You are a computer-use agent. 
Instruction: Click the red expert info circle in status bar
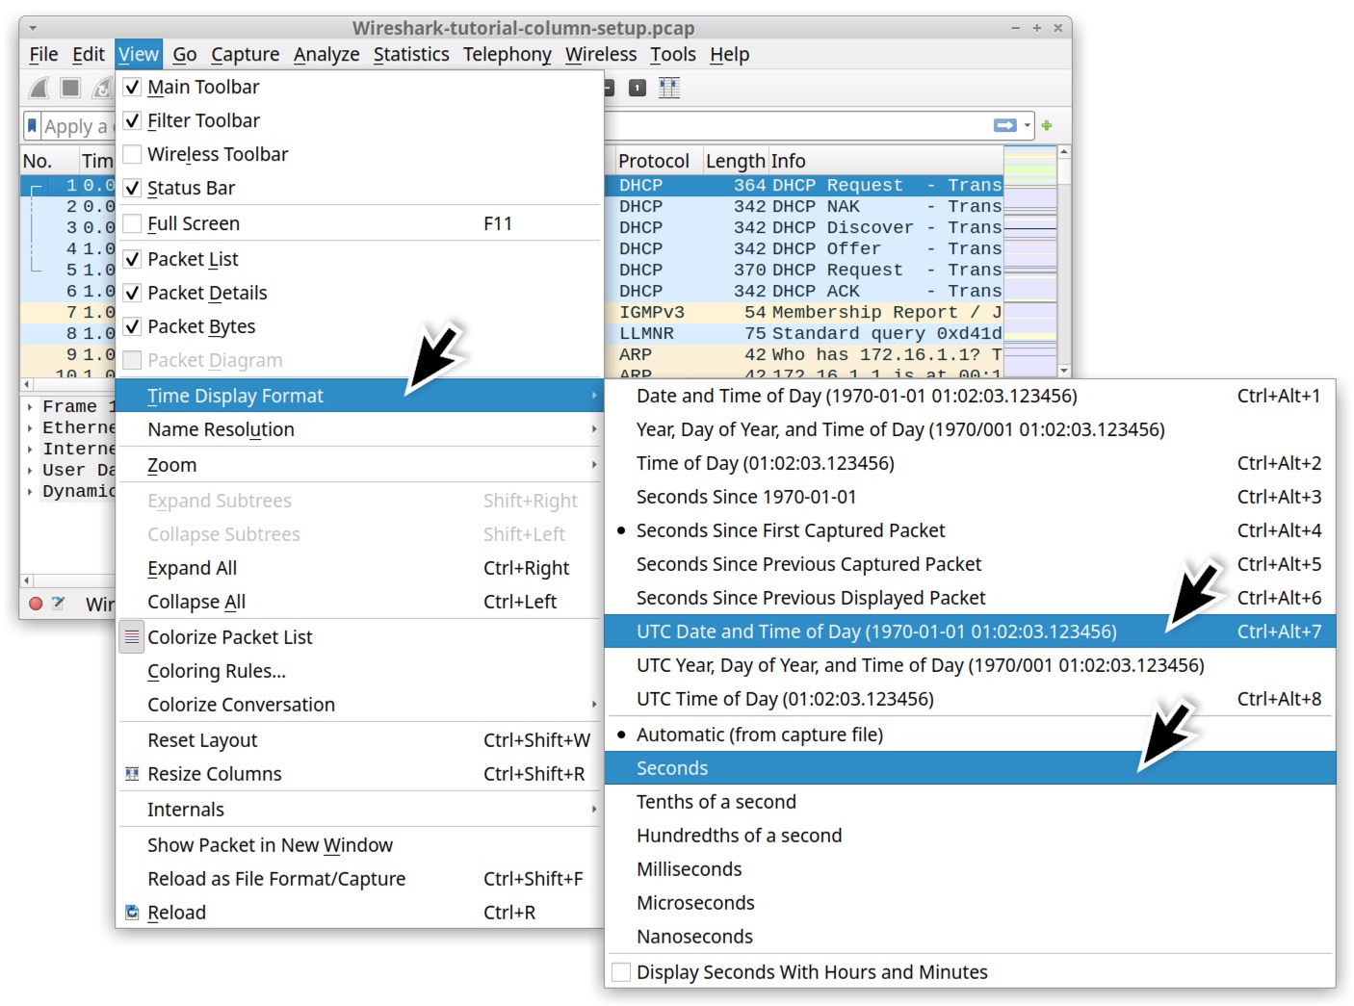pyautogui.click(x=36, y=604)
